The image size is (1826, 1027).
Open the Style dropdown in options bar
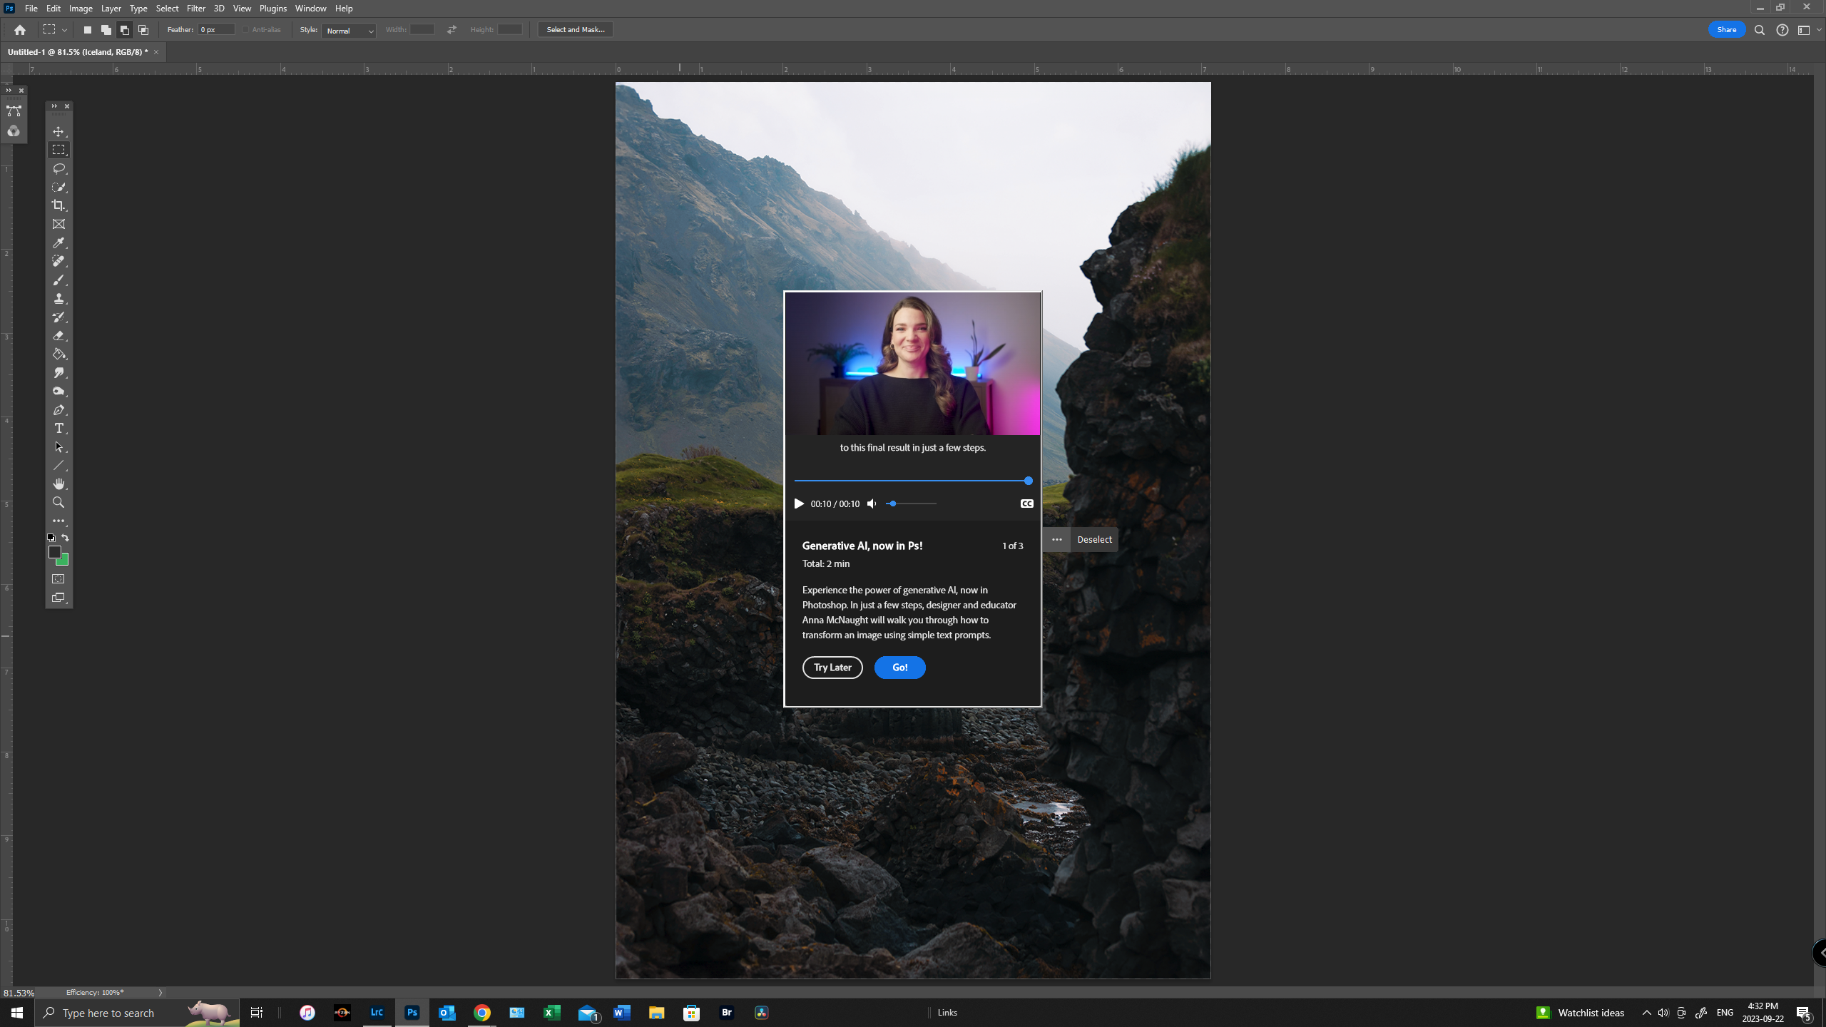click(x=349, y=31)
